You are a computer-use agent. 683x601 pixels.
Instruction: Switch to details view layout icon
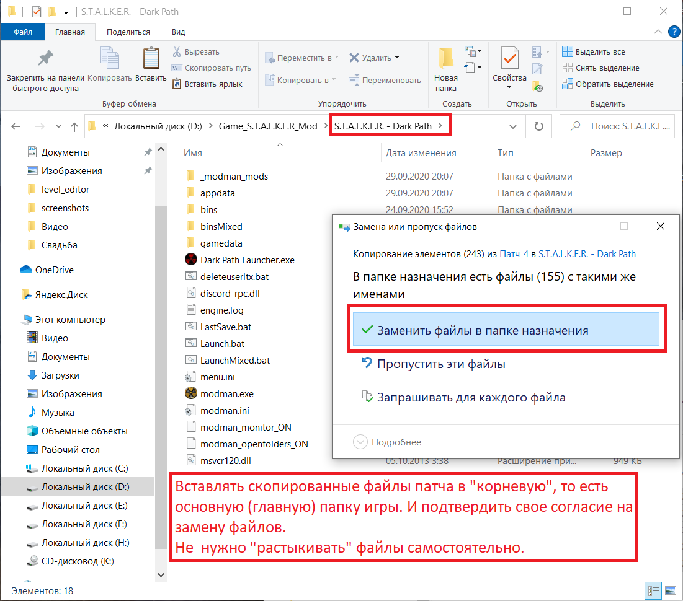(x=653, y=591)
